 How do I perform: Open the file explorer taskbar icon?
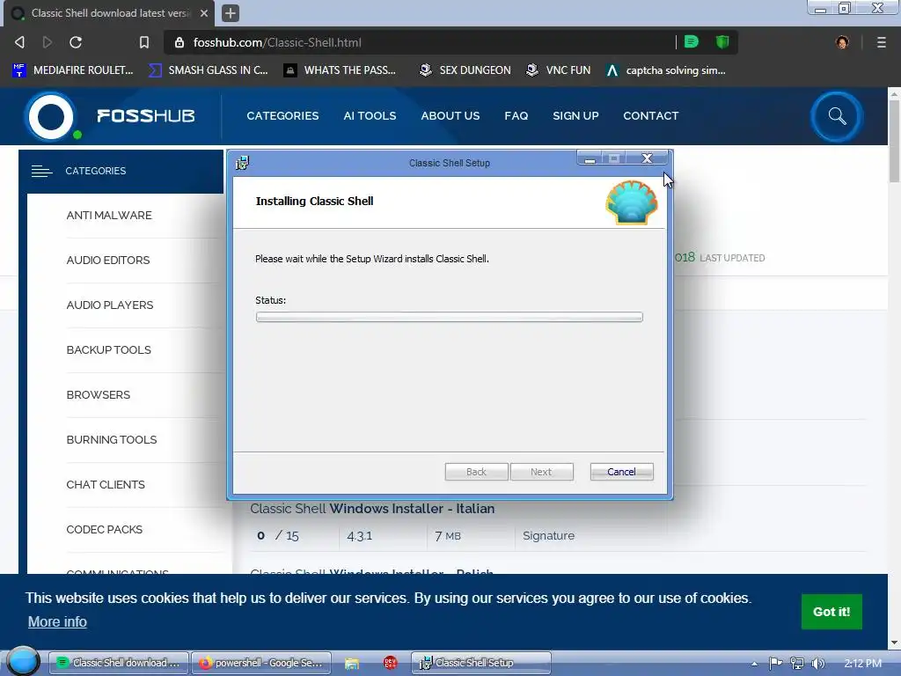352,664
